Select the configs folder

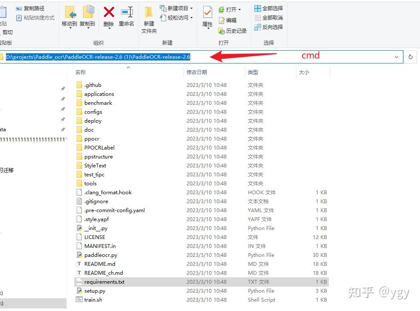point(93,112)
